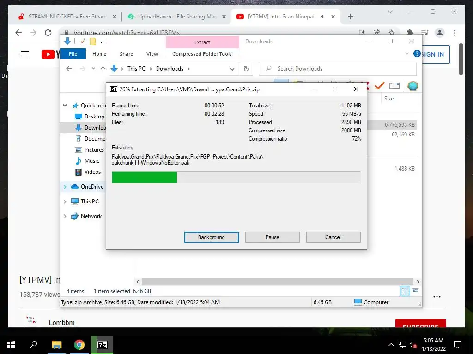Click Downloads in the address breadcrumb
This screenshot has width=473, height=354.
(x=170, y=69)
